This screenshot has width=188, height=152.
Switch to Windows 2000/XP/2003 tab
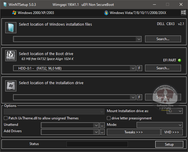pyautogui.click(x=33, y=13)
